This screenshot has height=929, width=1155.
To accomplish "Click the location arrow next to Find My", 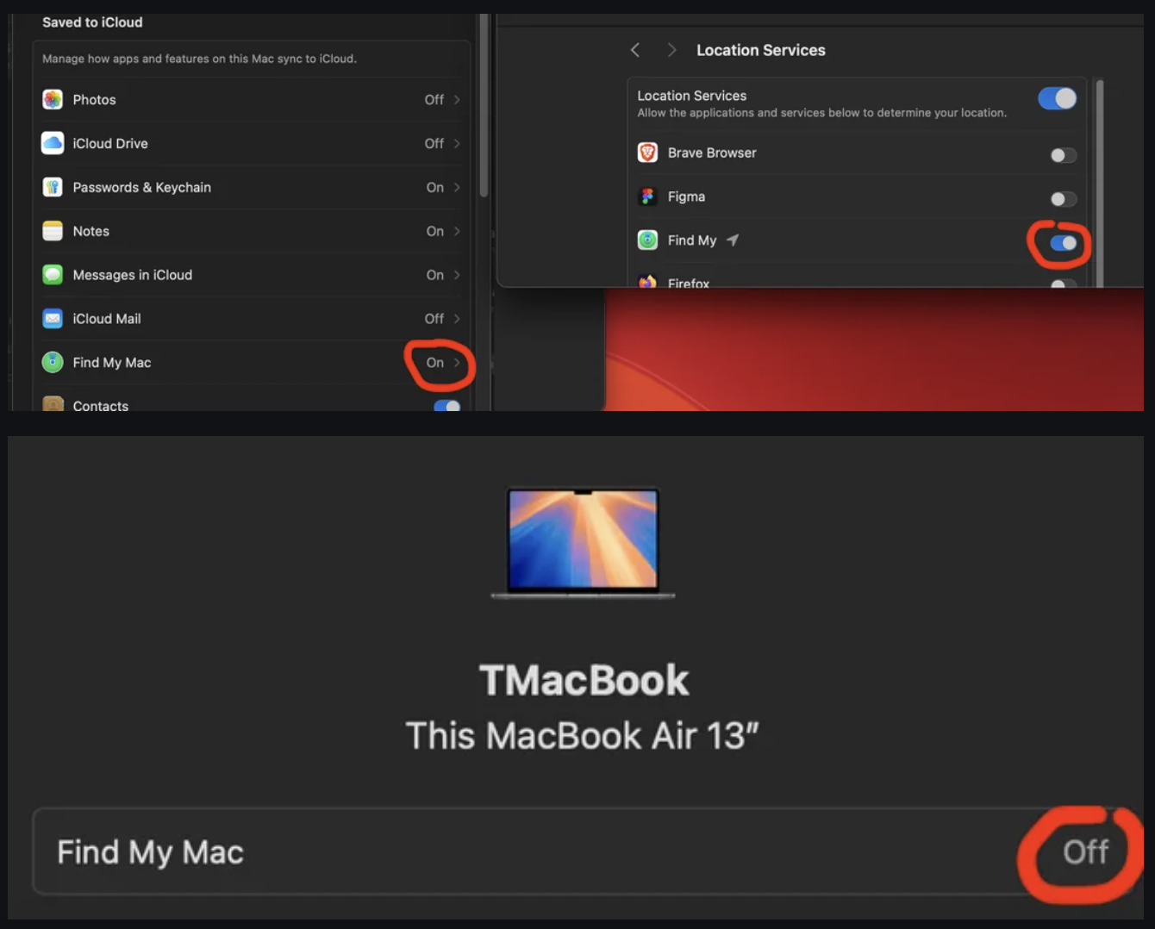I will (733, 240).
